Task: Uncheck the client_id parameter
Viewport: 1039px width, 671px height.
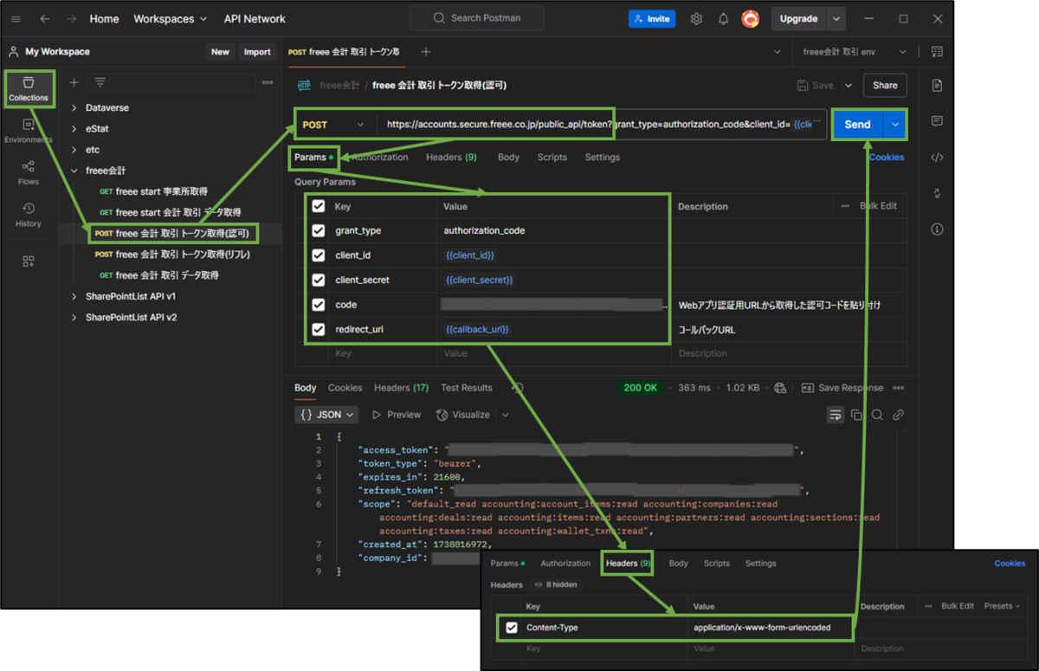Action: tap(318, 255)
